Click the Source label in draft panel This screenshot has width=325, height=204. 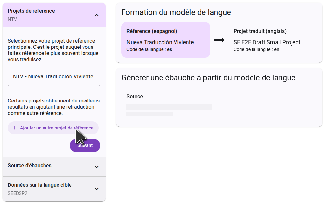tap(135, 96)
